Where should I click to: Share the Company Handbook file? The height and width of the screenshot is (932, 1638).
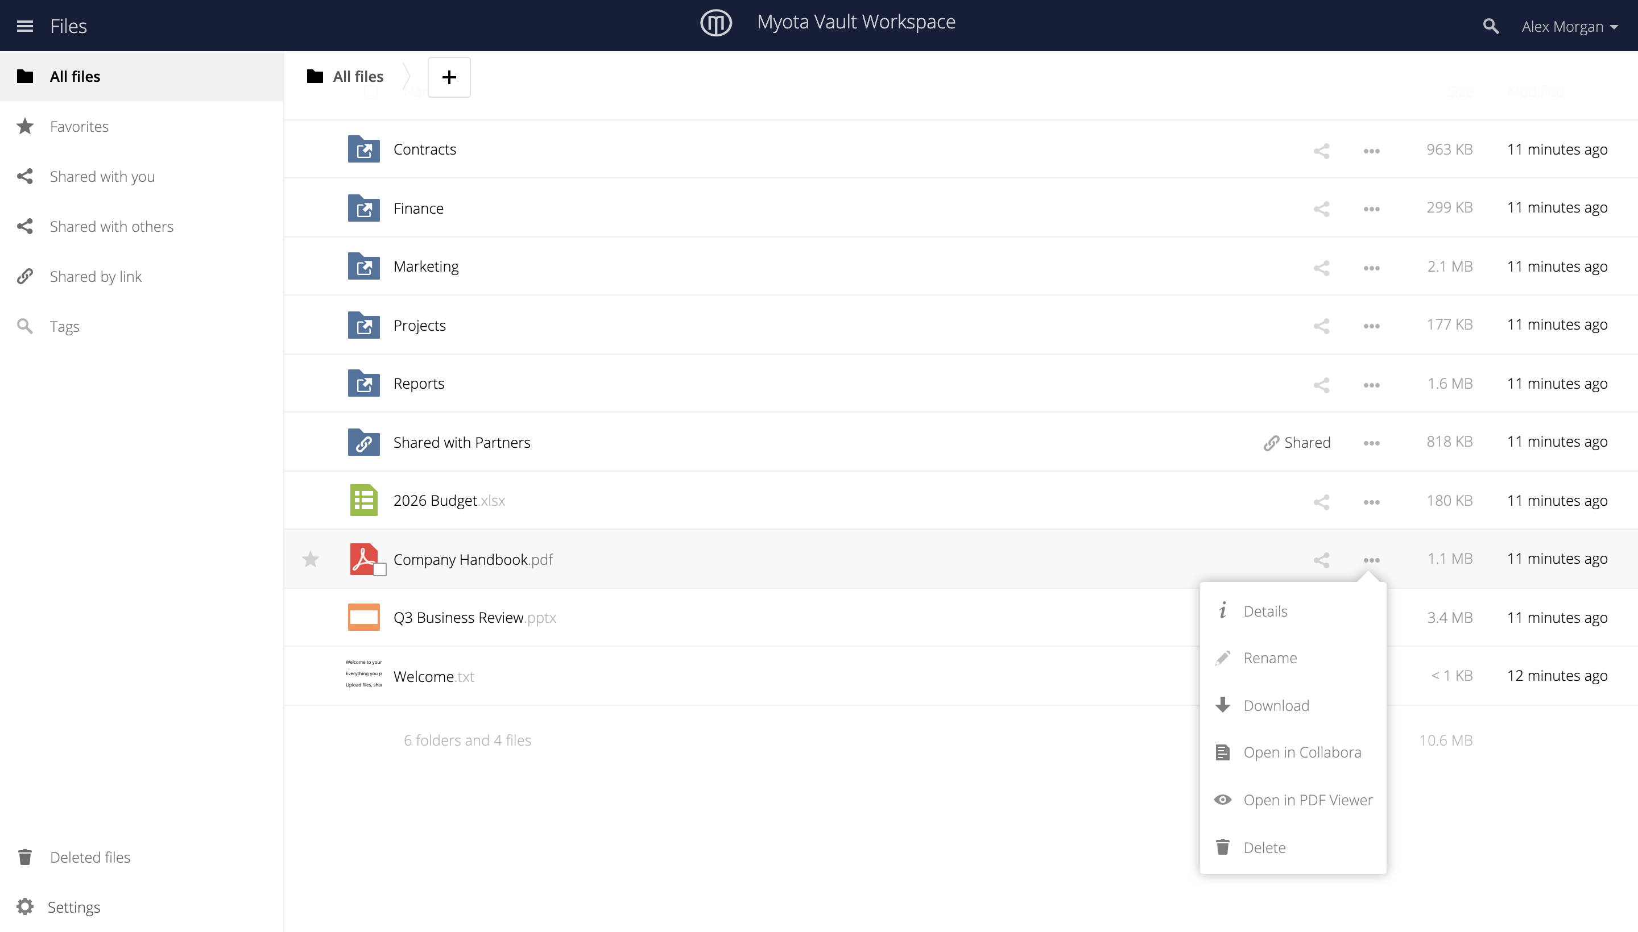1321,560
